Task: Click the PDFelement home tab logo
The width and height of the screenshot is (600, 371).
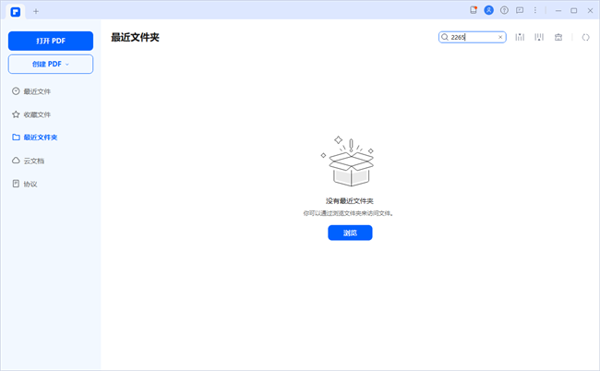Action: [16, 12]
